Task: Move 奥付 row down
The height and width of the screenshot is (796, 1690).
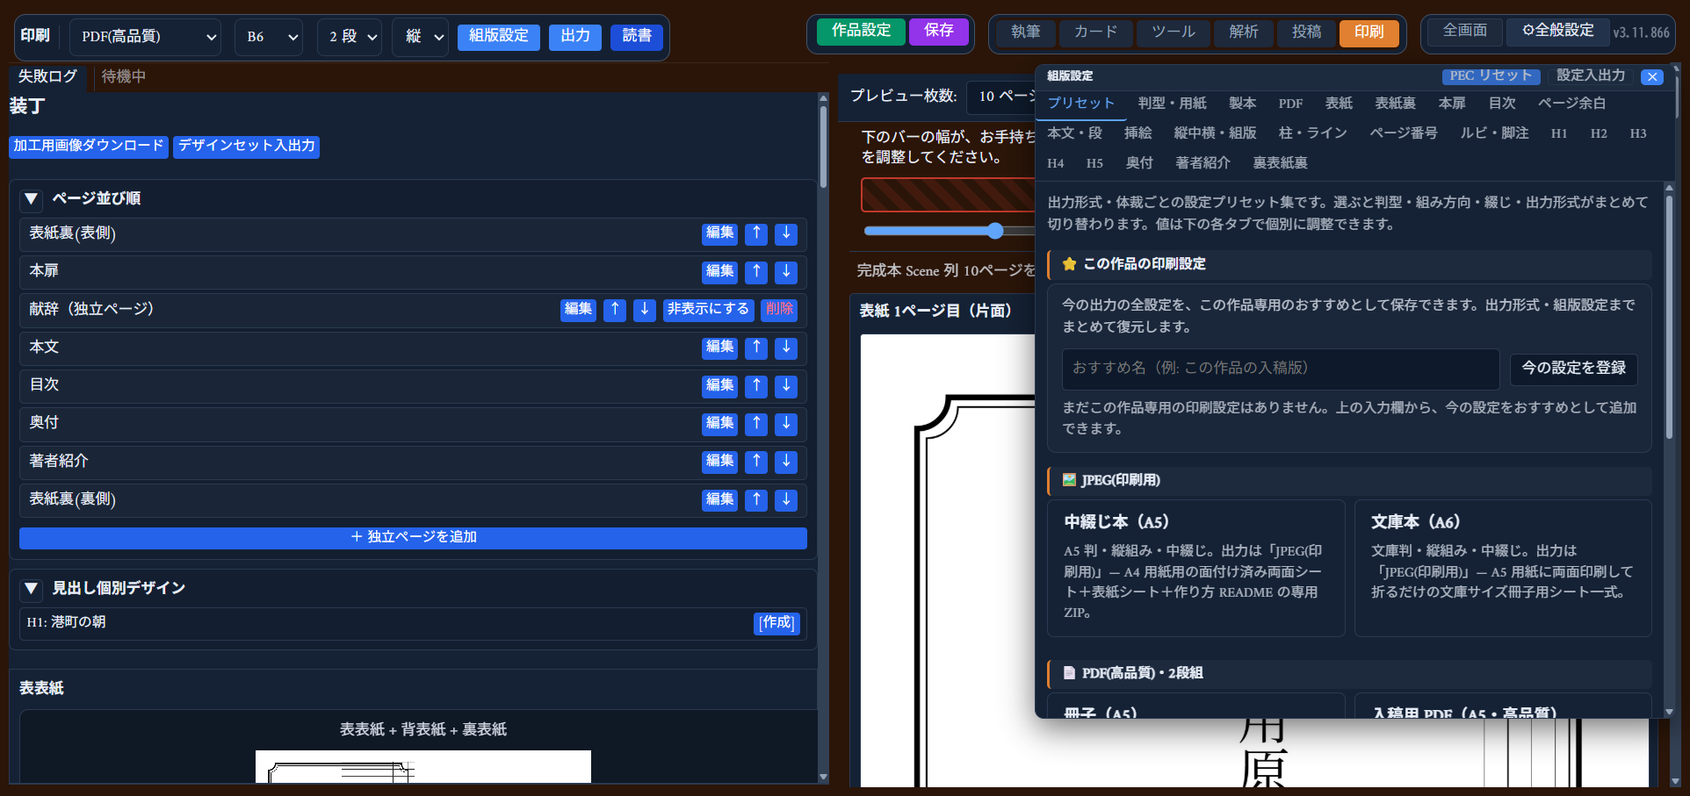Action: tap(786, 424)
